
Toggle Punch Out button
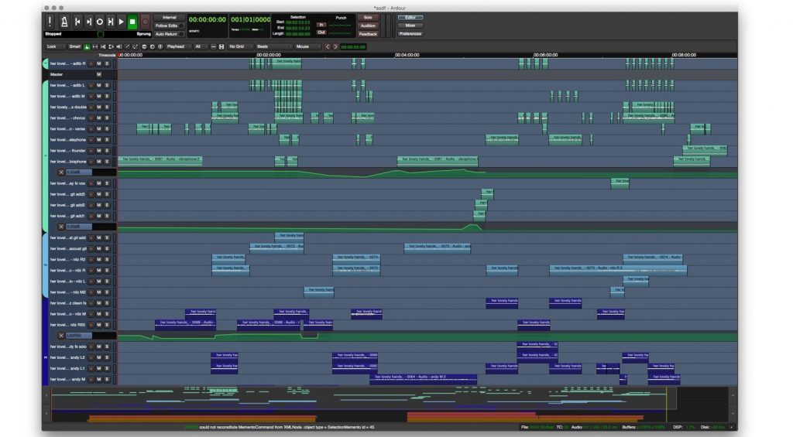[321, 32]
